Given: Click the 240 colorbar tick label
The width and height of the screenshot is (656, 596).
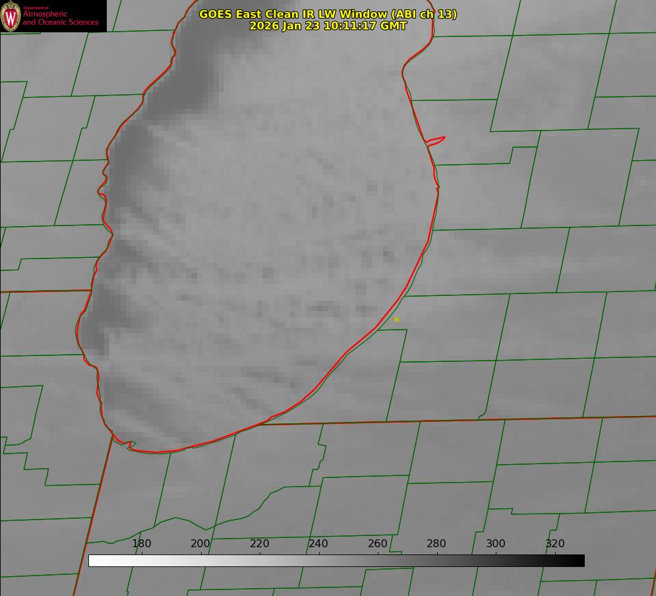Looking at the screenshot, I should [x=318, y=543].
